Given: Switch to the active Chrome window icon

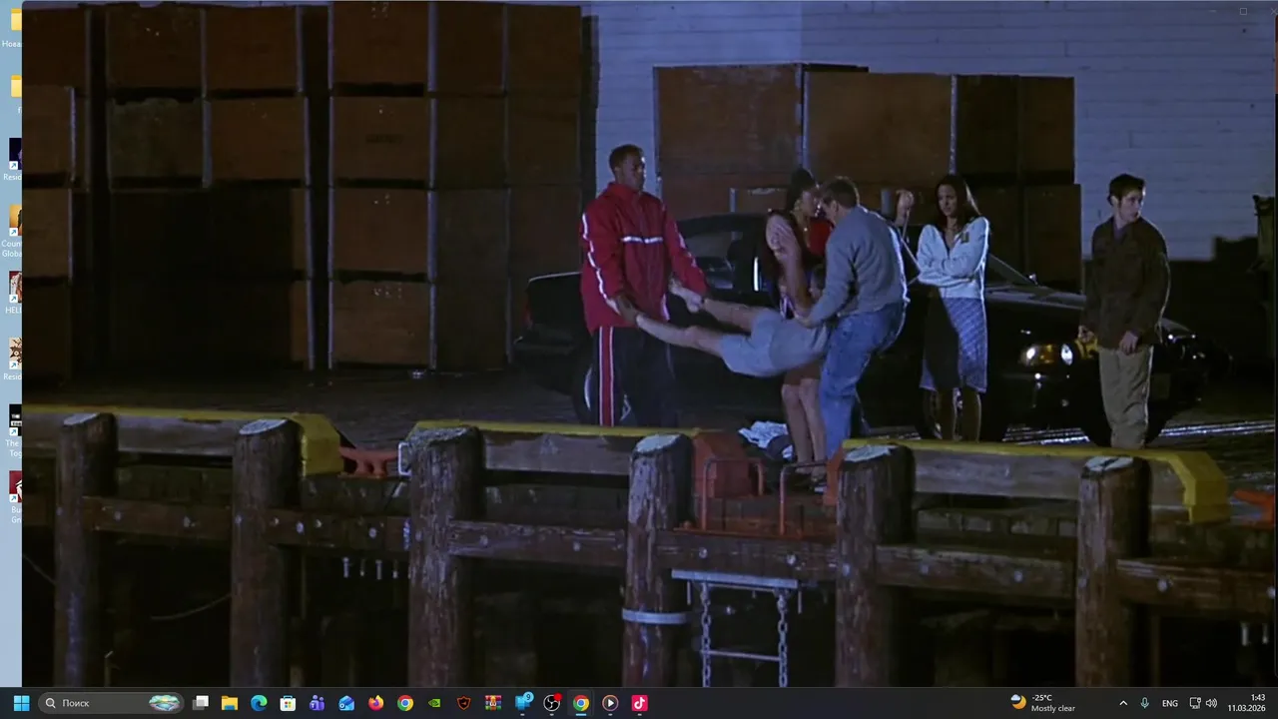Looking at the screenshot, I should click(581, 703).
